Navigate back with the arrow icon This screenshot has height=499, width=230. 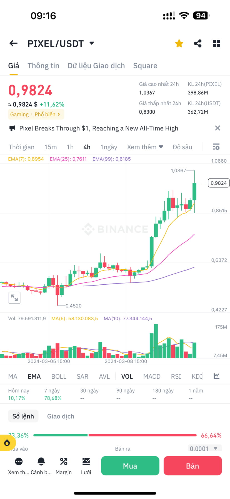[x=13, y=43]
